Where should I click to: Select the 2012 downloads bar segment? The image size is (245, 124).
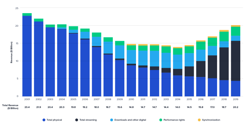point(155,59)
